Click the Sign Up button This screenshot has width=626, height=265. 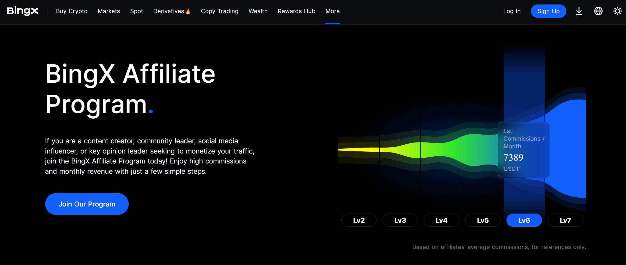pos(549,11)
